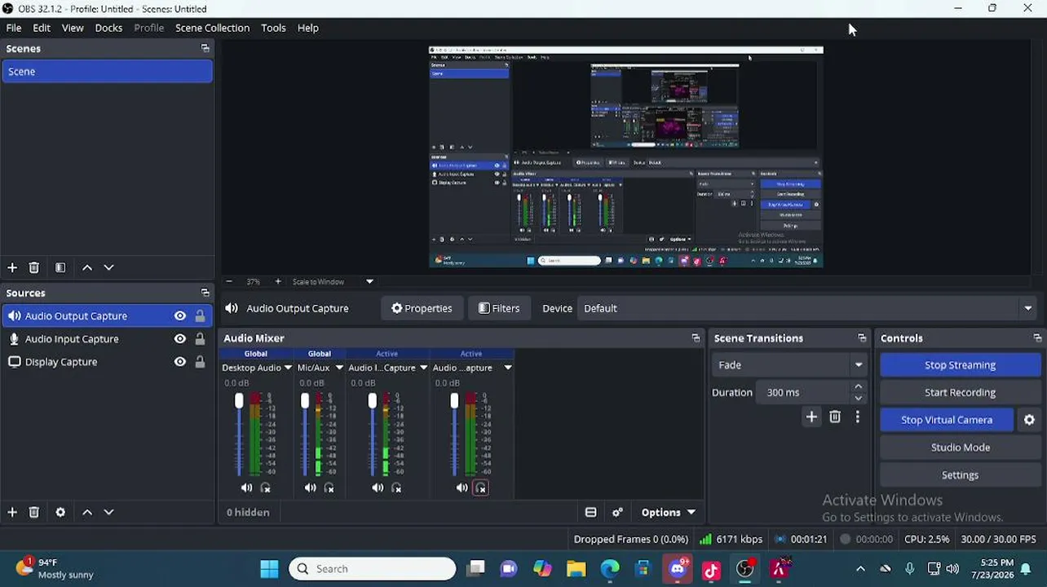Enable Studio Mode

tap(960, 448)
